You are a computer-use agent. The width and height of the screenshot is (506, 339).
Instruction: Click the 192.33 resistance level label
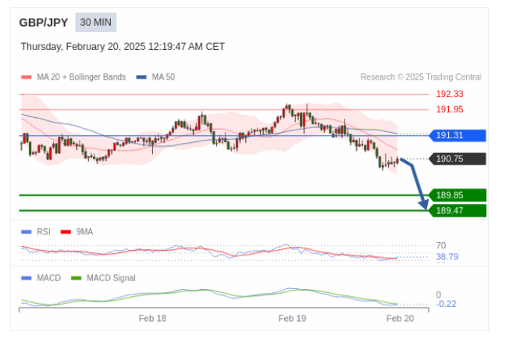pos(450,94)
